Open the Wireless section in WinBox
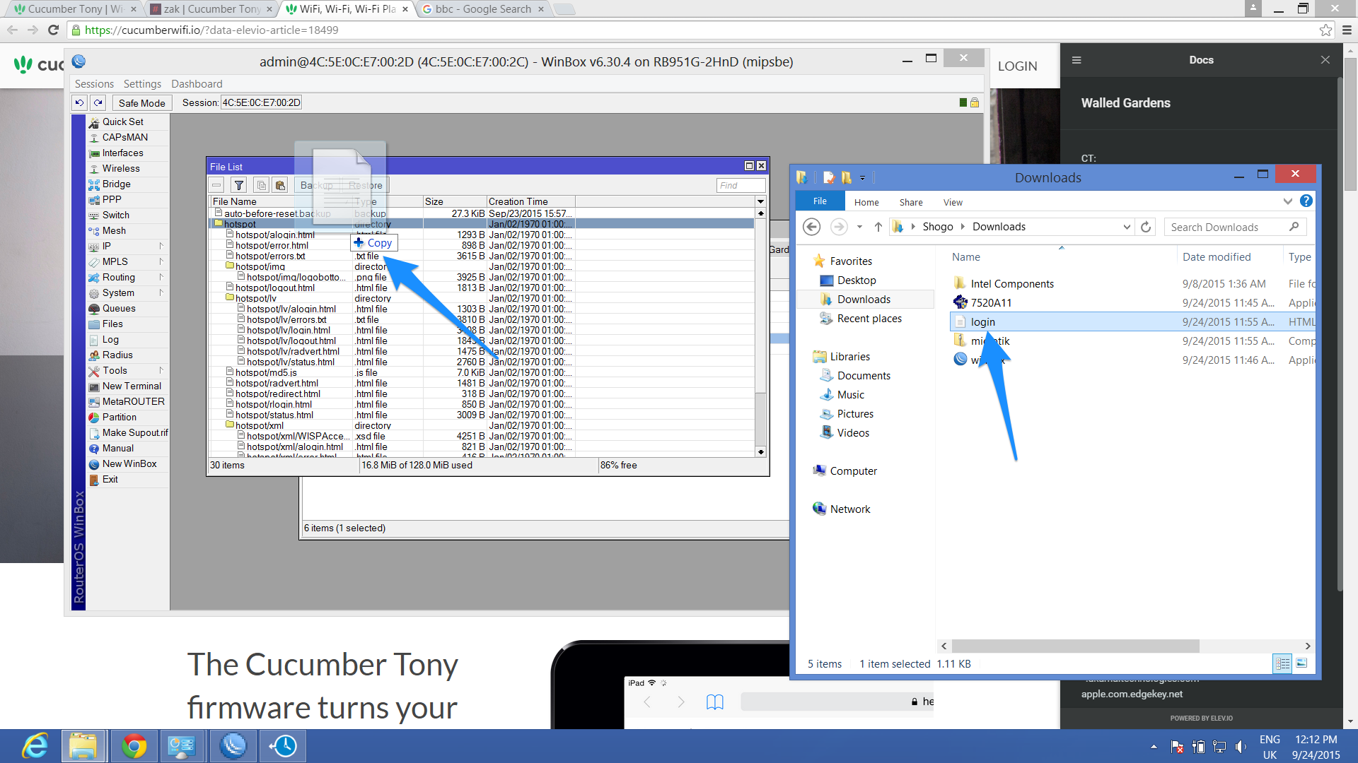The height and width of the screenshot is (763, 1358). point(121,168)
